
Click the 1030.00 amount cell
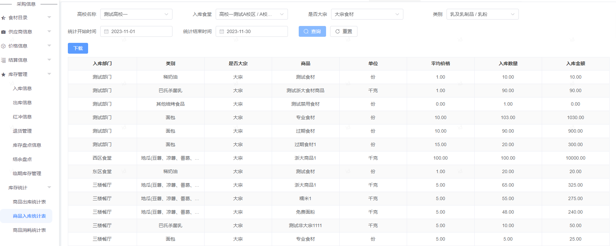coord(575,117)
